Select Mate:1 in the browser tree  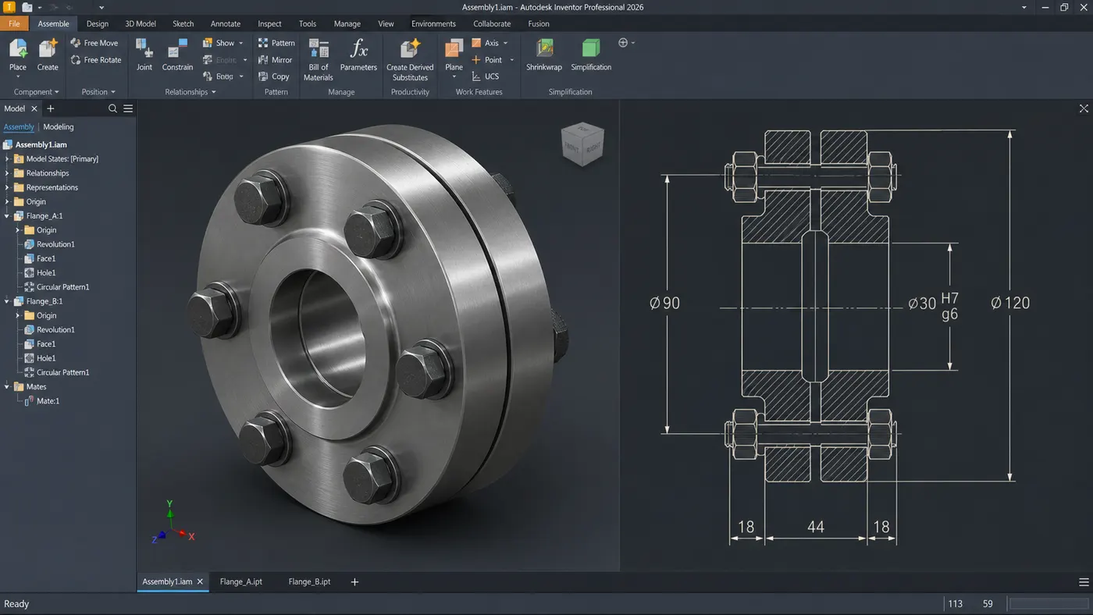click(x=42, y=401)
